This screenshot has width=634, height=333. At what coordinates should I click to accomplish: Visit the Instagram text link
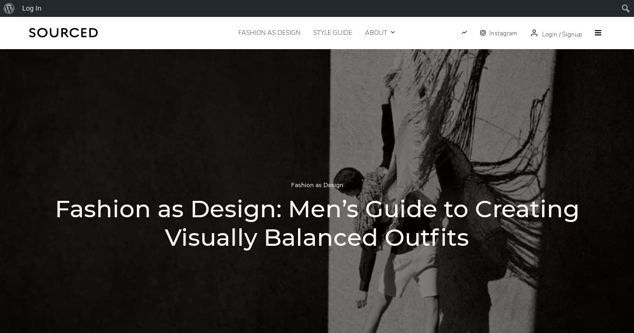pos(503,33)
